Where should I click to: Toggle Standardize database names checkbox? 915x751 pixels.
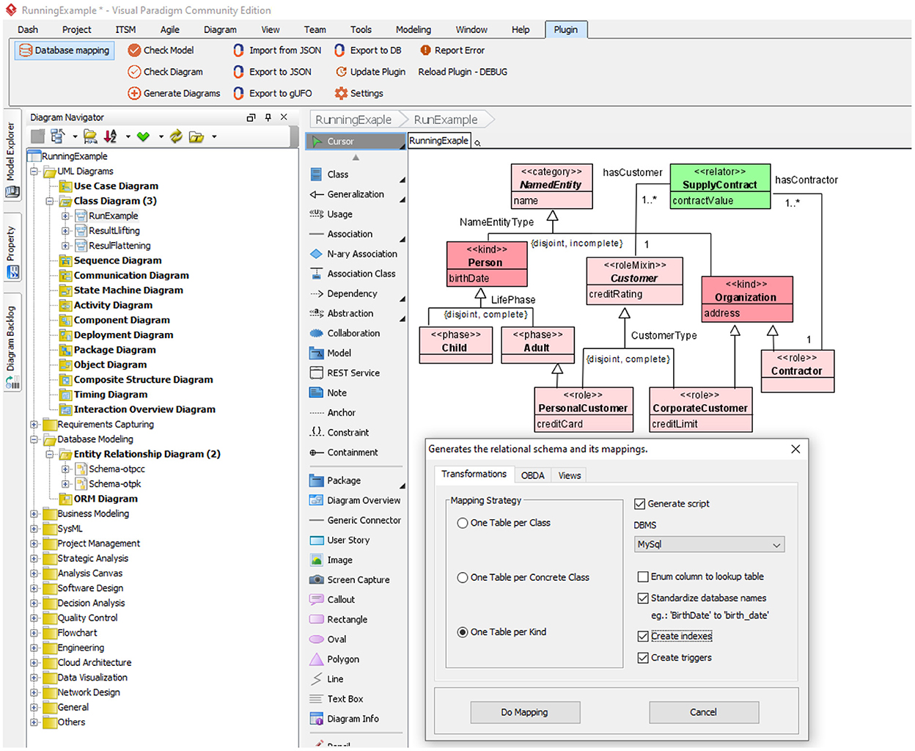643,598
